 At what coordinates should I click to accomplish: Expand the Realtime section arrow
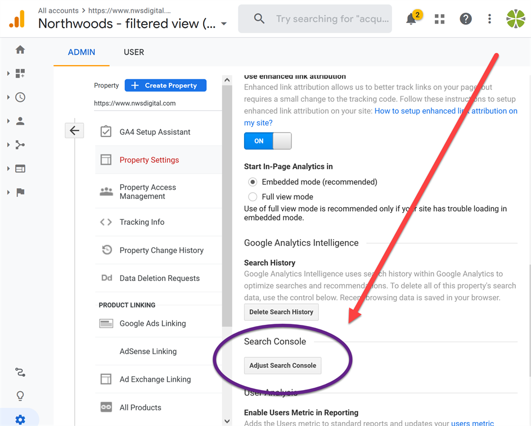pos(8,97)
